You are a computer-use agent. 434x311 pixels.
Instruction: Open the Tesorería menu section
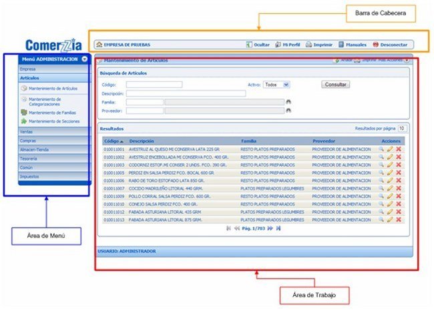(x=29, y=158)
